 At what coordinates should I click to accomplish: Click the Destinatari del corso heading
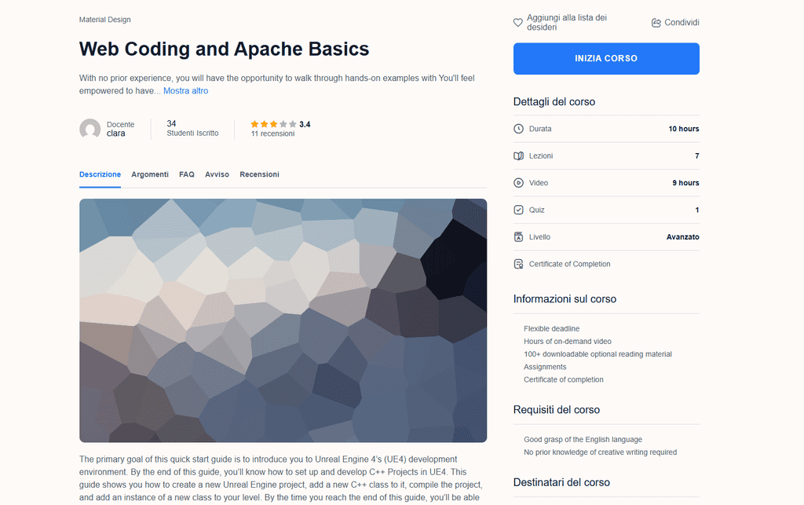point(561,482)
